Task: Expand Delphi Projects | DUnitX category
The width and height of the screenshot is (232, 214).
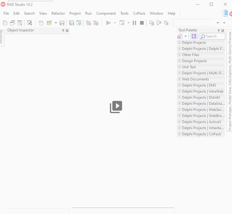Action: pos(179,98)
